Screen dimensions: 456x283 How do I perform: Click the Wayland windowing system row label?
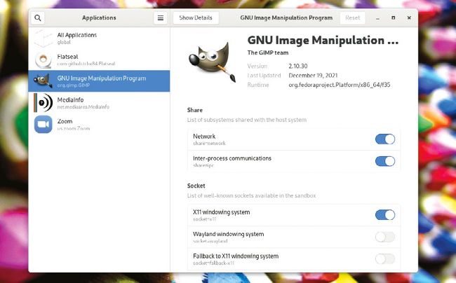[x=228, y=234]
